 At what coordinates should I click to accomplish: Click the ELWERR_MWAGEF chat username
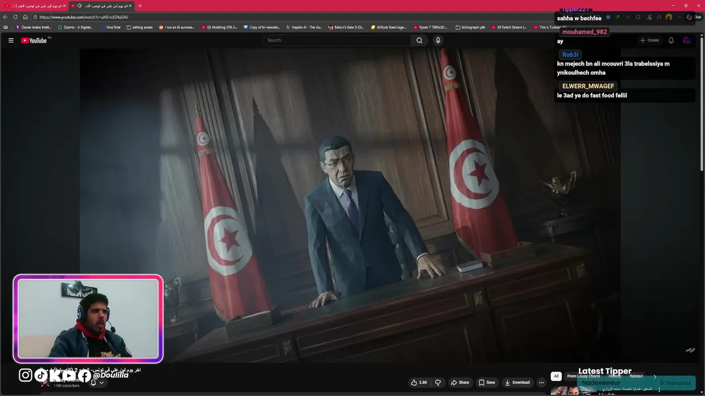[x=588, y=86]
